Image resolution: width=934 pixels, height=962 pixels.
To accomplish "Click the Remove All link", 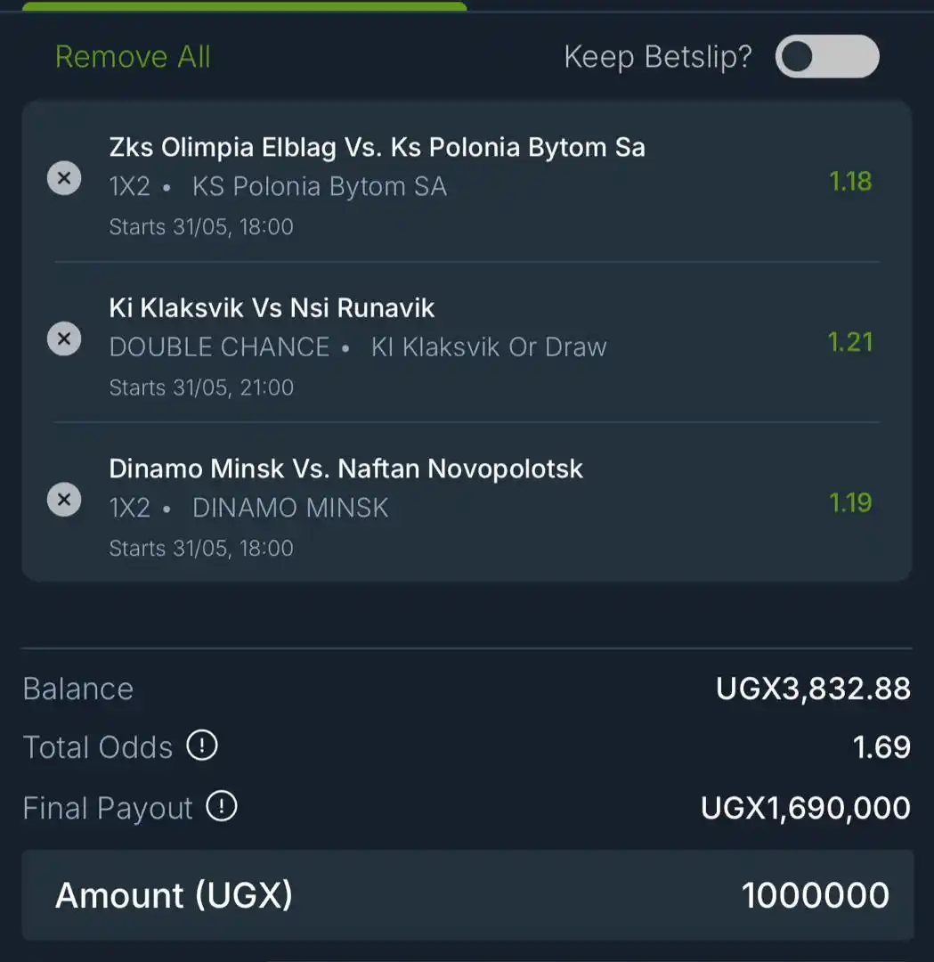I will tap(133, 57).
